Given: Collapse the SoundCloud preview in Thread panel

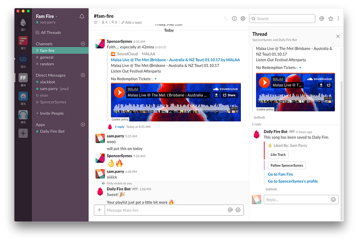Looking at the screenshot, I should [x=301, y=68].
